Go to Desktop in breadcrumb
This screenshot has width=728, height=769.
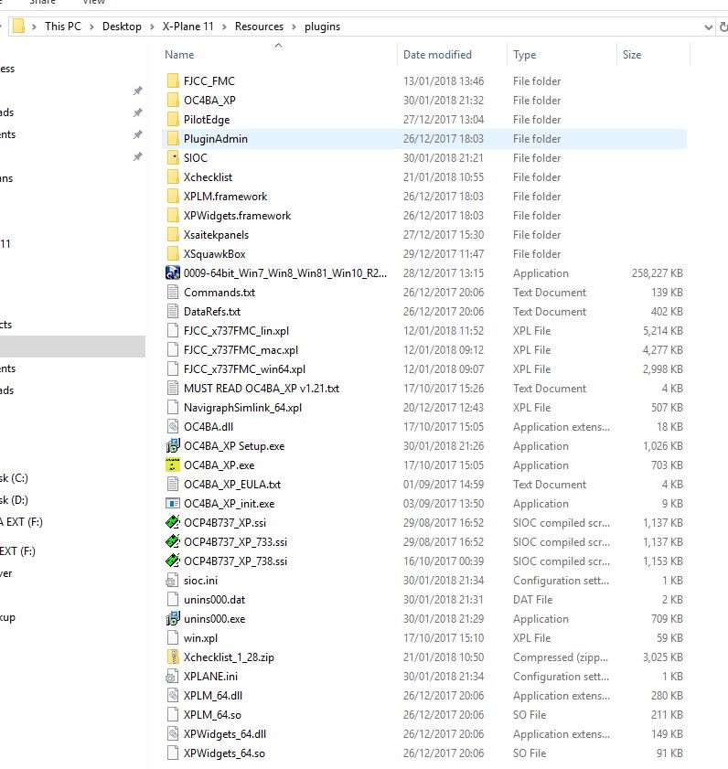(122, 26)
